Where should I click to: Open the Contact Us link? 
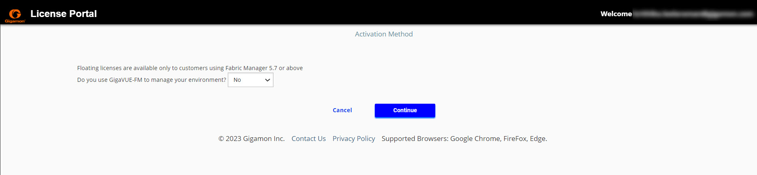pos(308,139)
